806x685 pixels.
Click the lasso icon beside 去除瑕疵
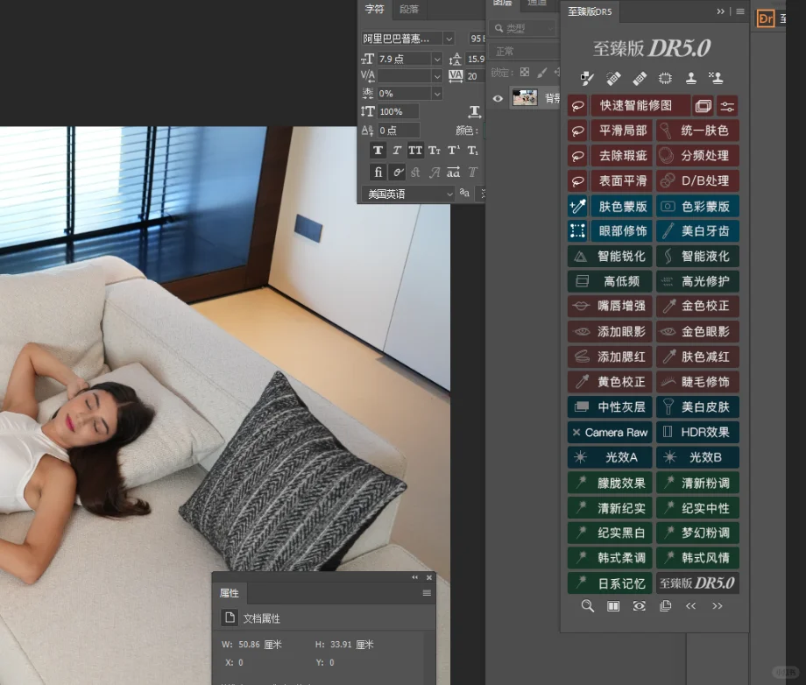(x=577, y=156)
